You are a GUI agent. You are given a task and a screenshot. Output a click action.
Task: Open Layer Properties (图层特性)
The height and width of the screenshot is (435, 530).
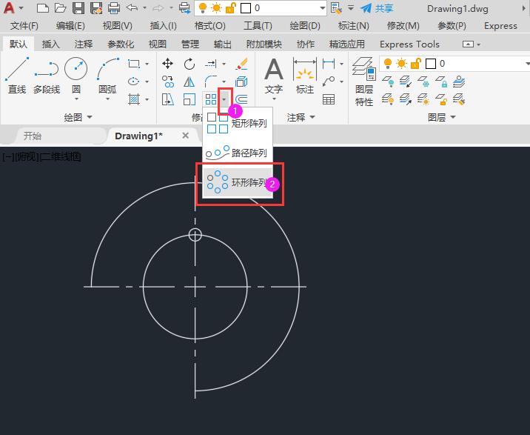point(363,82)
